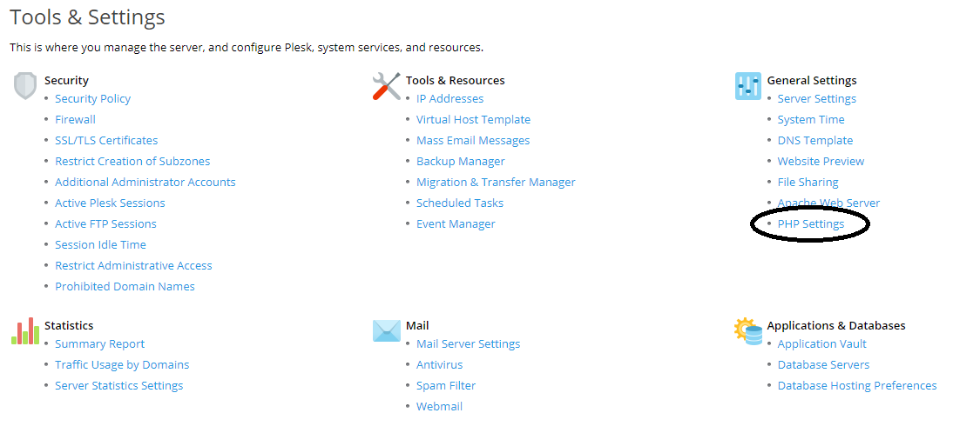Viewport: 953px width, 433px height.
Task: Click the Tools & Resources section heading
Action: (456, 80)
